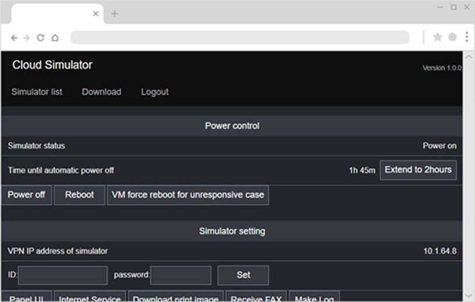Go to the browser home icon
This screenshot has width=475, height=302.
pyautogui.click(x=55, y=38)
